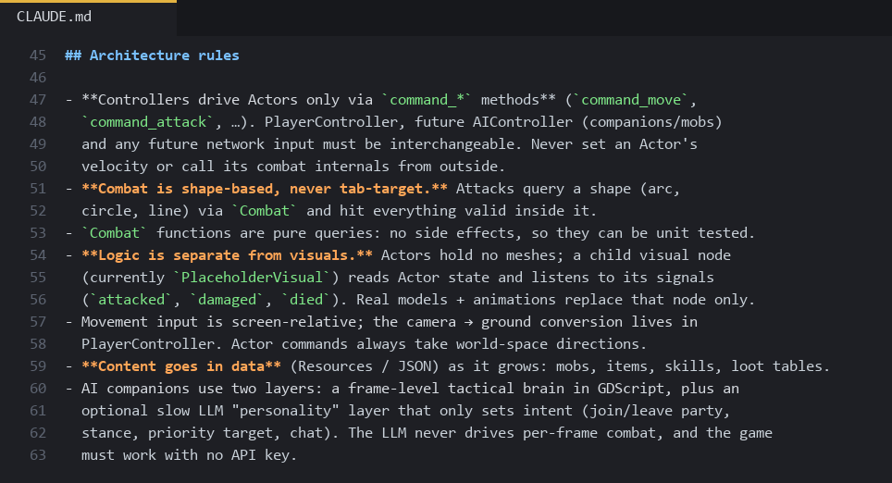Click line number 45 in the gutter
Viewport: 892px width, 483px height.
[38, 56]
